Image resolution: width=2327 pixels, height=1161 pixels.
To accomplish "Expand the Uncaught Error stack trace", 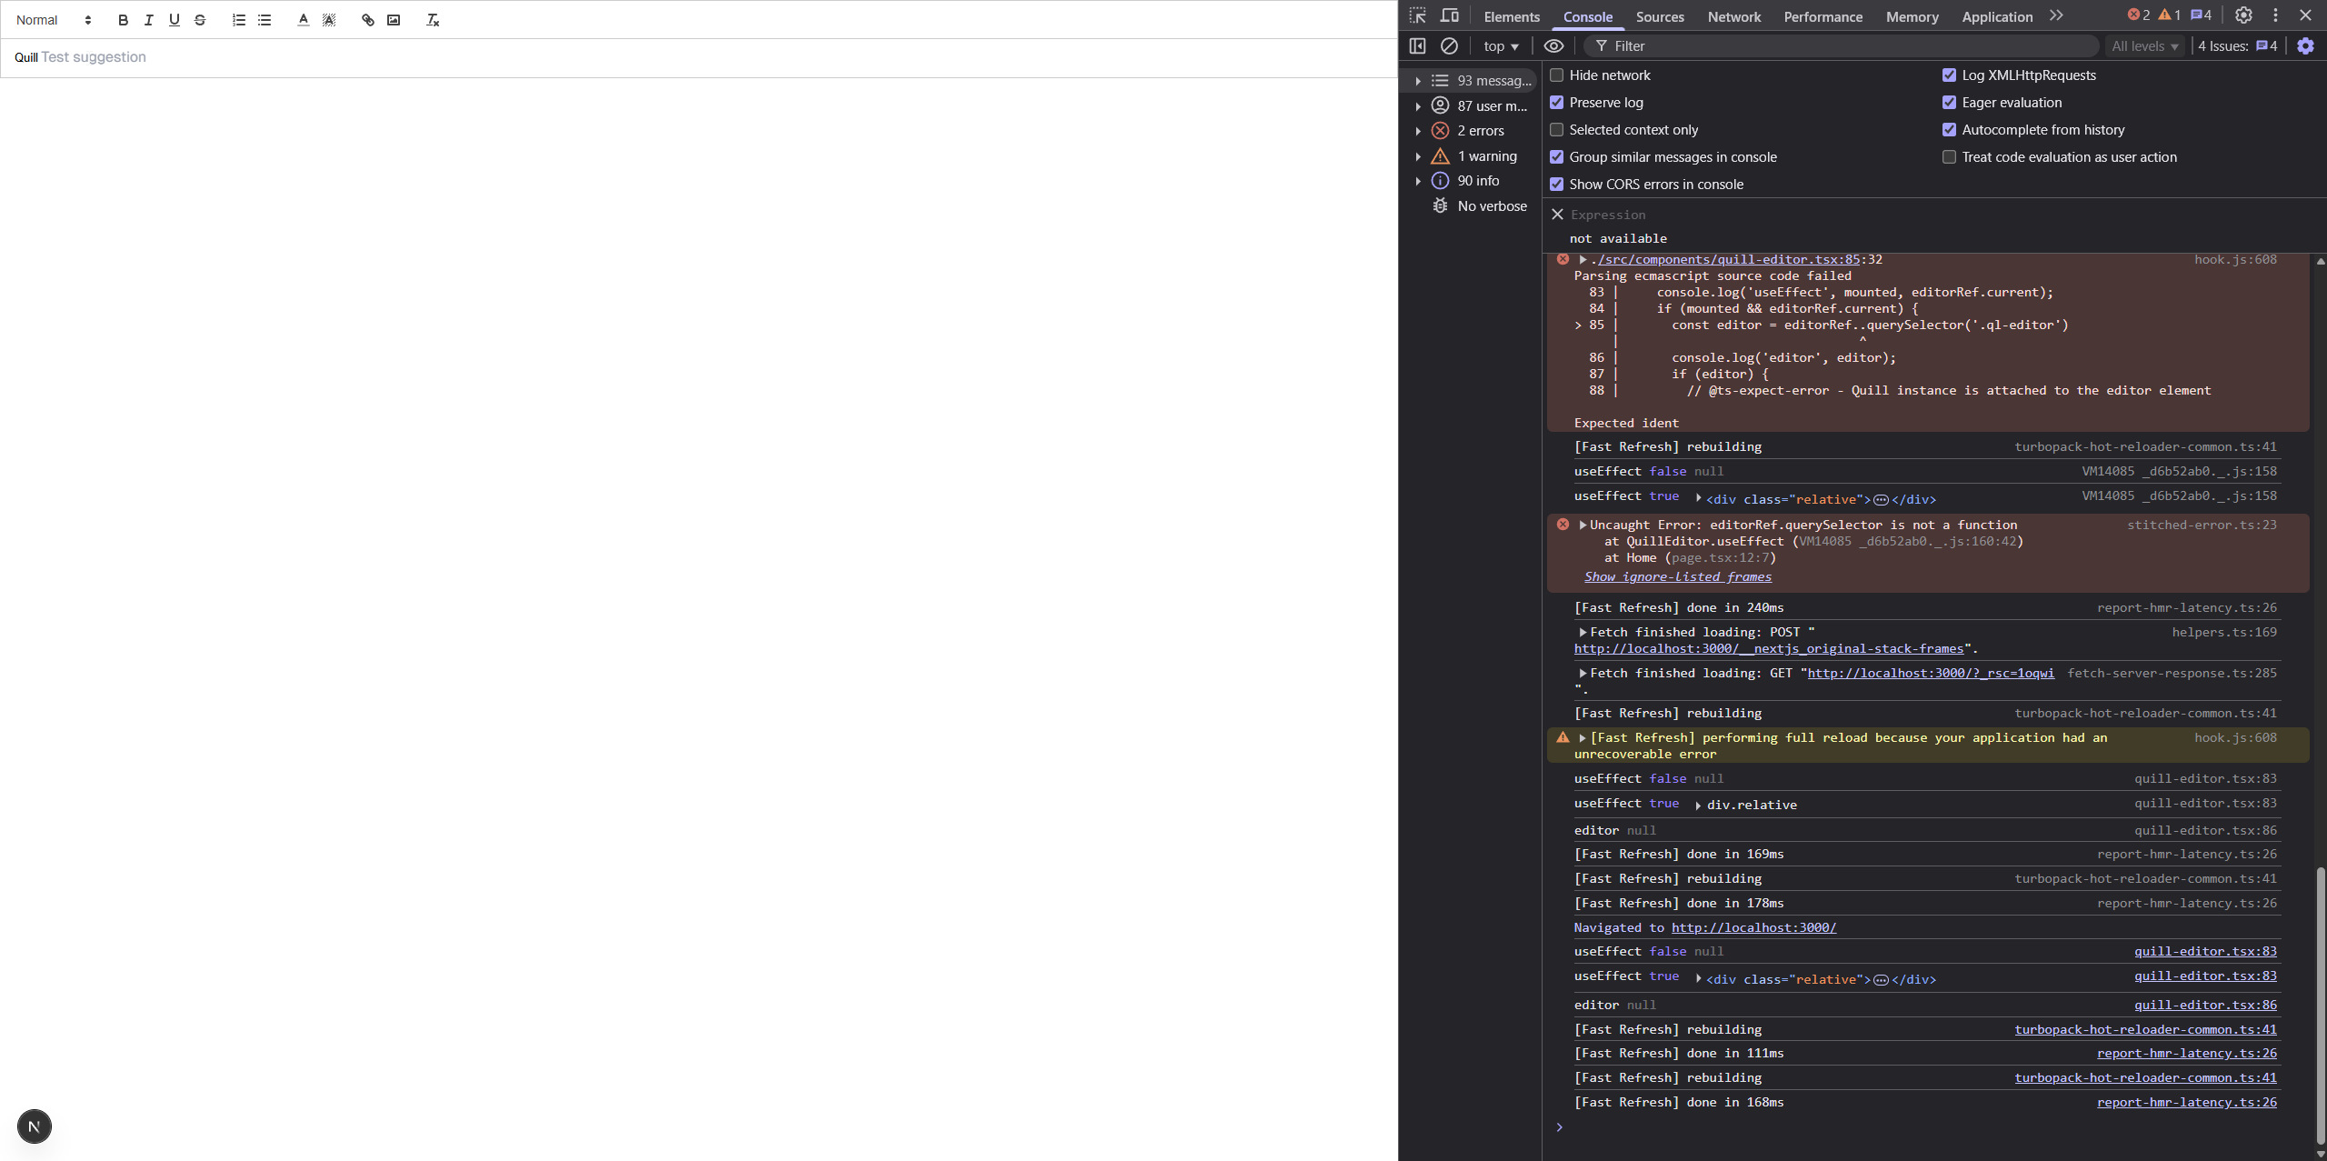I will pos(1583,525).
